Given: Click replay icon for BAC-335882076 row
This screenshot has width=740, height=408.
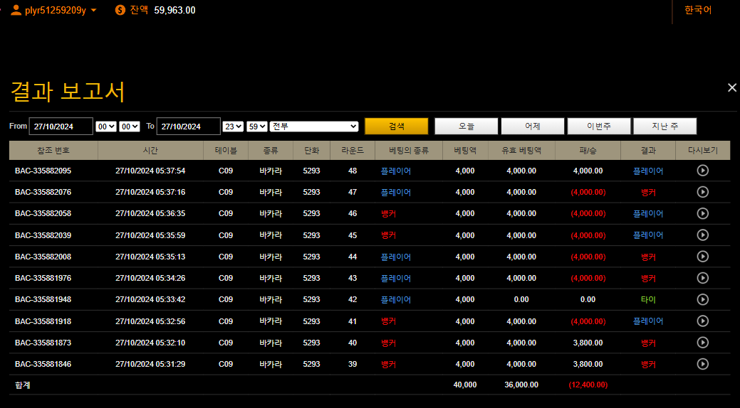Looking at the screenshot, I should pyautogui.click(x=702, y=192).
